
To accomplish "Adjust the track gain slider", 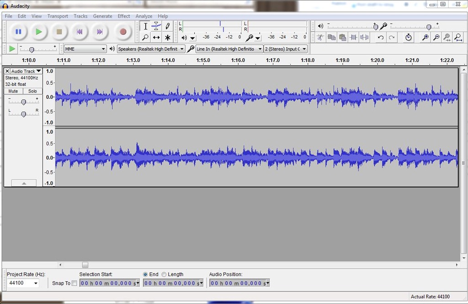I will 23,101.
